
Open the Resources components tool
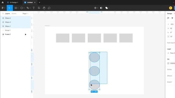pyautogui.click(x=39, y=8)
